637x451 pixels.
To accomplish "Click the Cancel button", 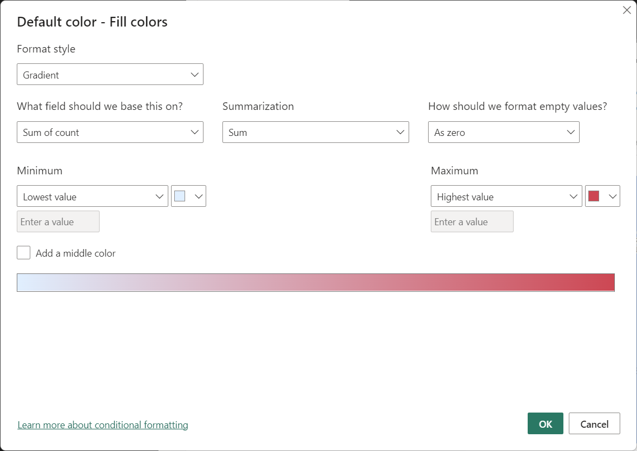I will tap(594, 423).
